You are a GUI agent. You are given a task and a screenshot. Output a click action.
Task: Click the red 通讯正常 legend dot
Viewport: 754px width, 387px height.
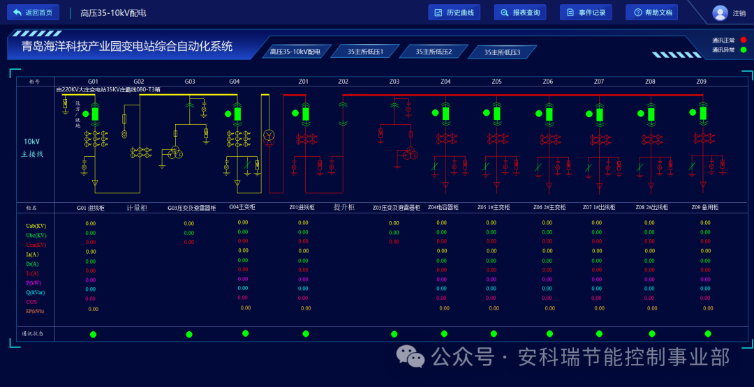pos(743,40)
